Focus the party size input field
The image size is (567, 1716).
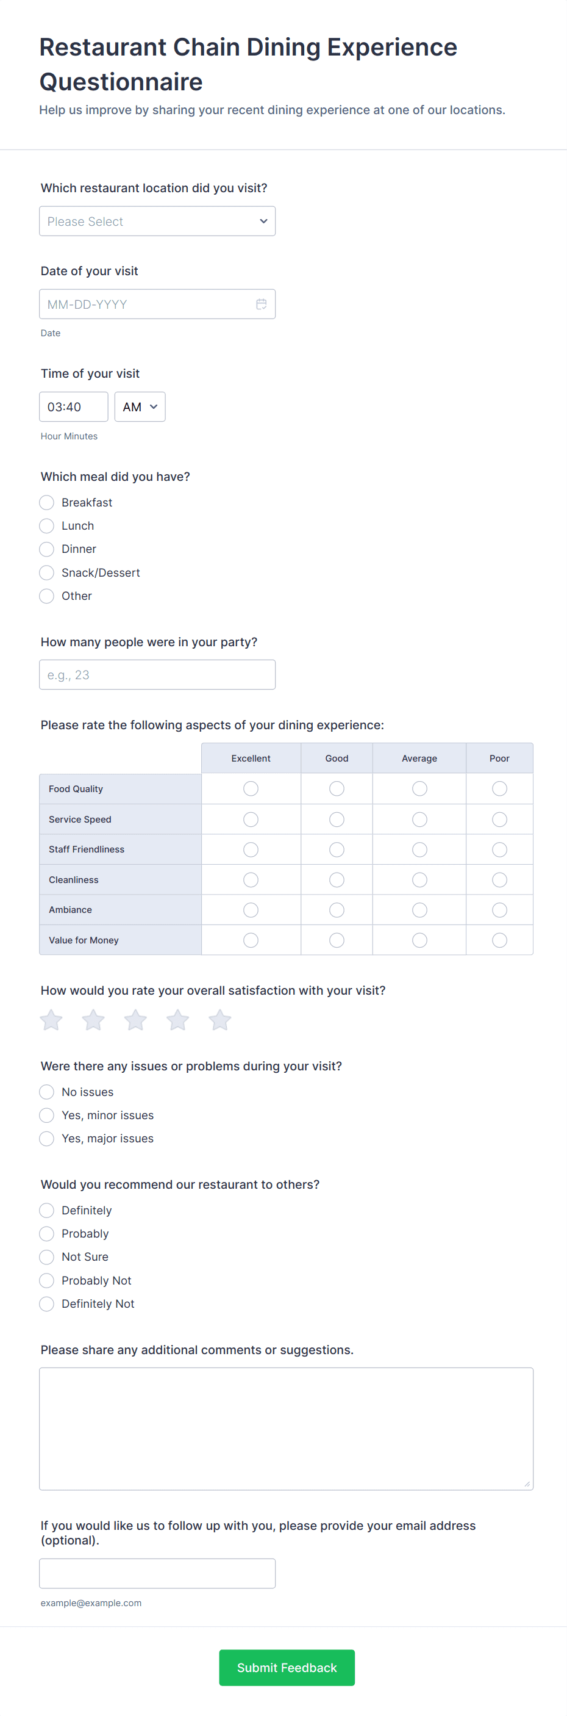[157, 675]
